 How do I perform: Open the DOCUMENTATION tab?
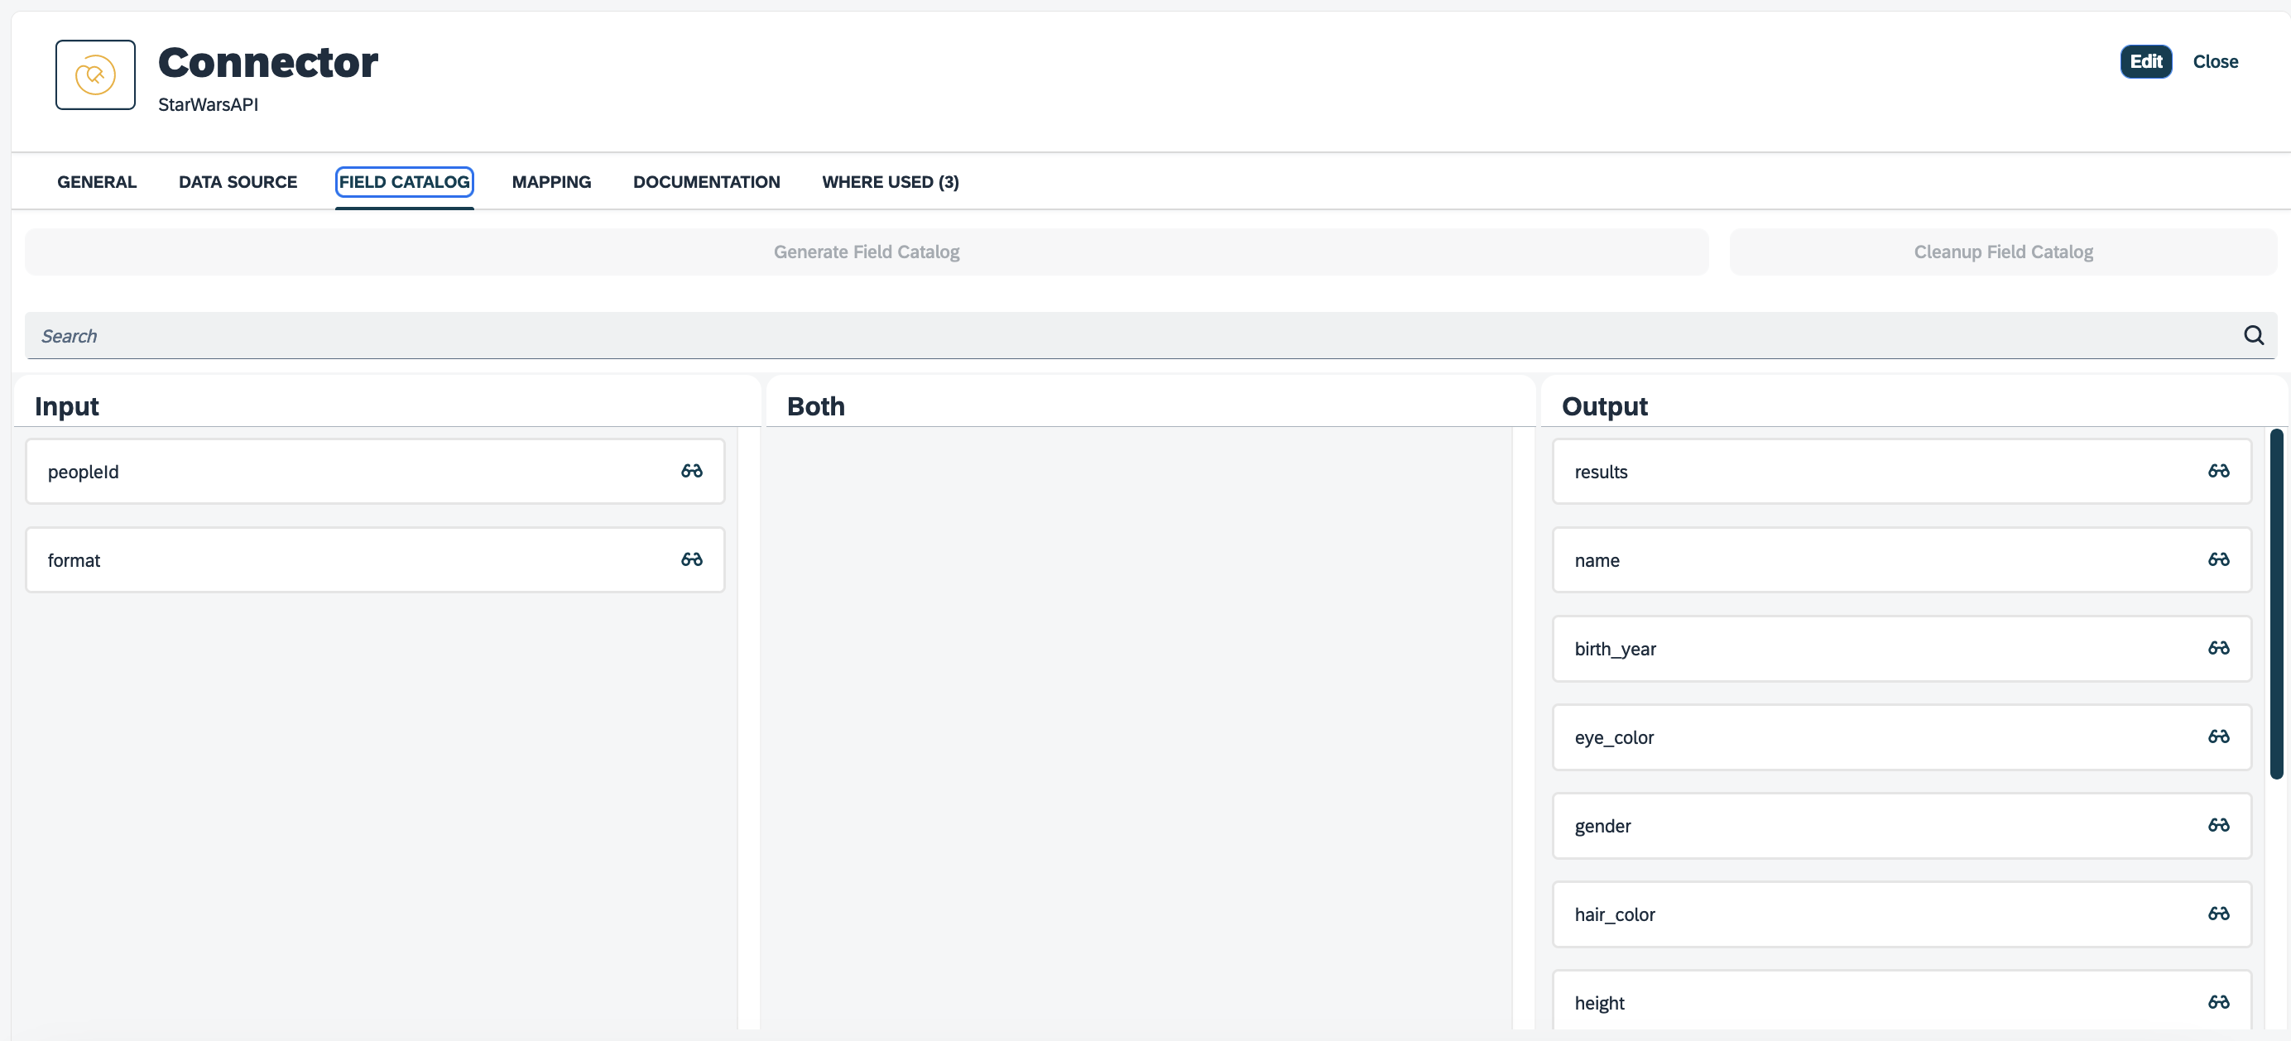(706, 183)
